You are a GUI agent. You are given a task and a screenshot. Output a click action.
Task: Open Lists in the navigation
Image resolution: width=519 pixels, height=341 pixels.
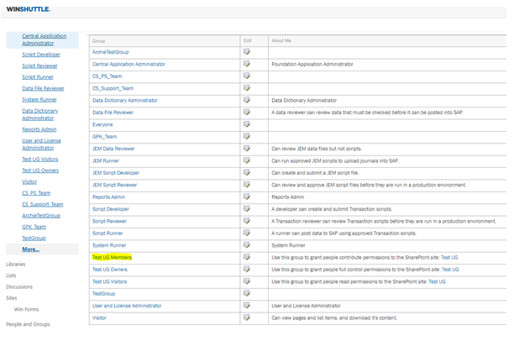coord(11,275)
